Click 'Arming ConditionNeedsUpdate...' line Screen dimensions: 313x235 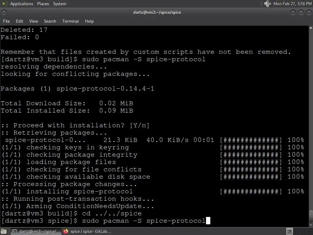point(77,206)
